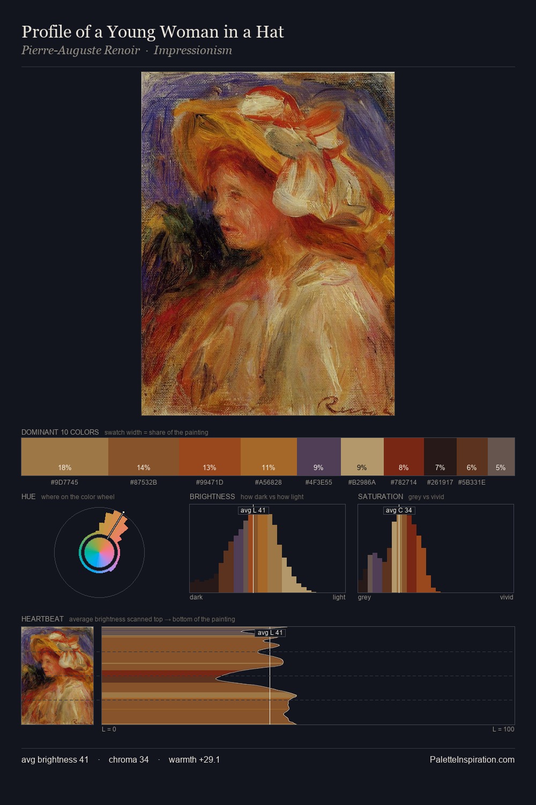Click 'swatch width = share of the painting' caption
The image size is (536, 805).
pos(157,433)
